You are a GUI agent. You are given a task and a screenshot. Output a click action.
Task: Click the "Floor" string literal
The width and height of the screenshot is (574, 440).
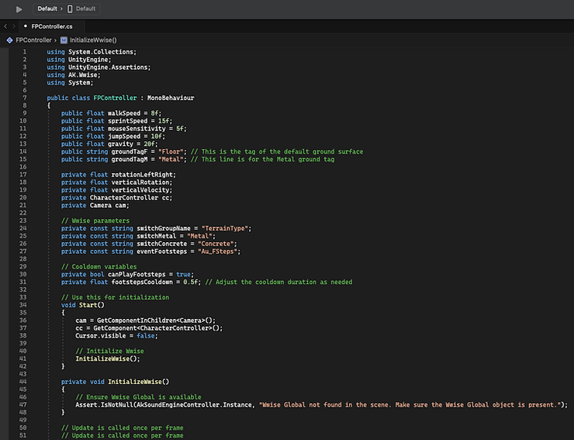click(x=171, y=151)
